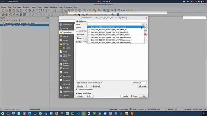This screenshot has width=207, height=116.
Task: Click the Zoom Full extent icon
Action: 40,10
